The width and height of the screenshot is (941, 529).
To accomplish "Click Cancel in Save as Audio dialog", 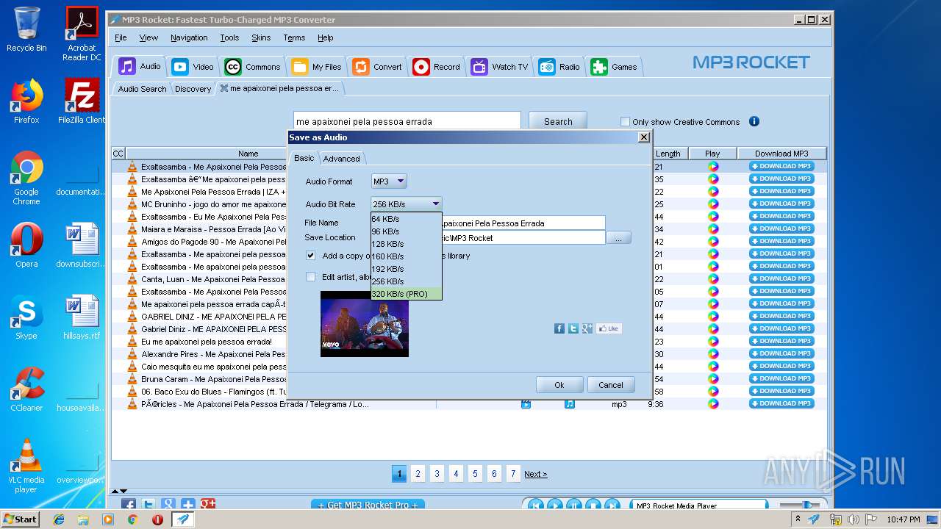I will point(611,385).
